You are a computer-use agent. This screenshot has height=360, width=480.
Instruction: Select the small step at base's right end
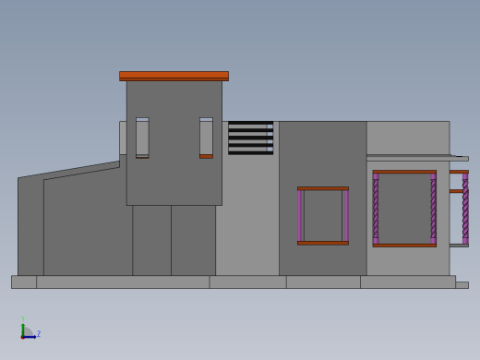click(x=462, y=285)
